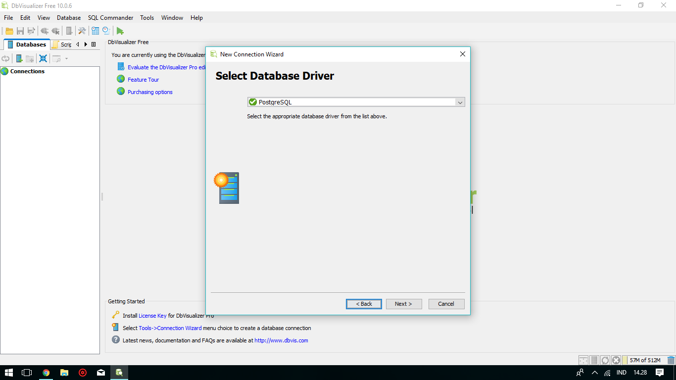Open the Edit menu
Image resolution: width=676 pixels, height=380 pixels.
(x=25, y=18)
